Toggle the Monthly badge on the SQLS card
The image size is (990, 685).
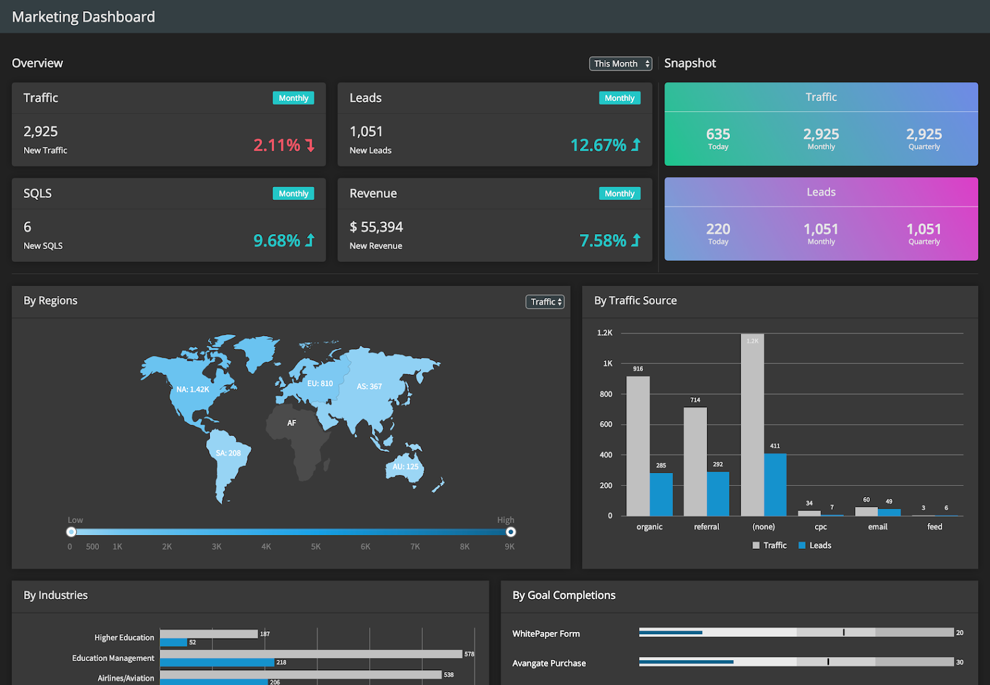[293, 193]
